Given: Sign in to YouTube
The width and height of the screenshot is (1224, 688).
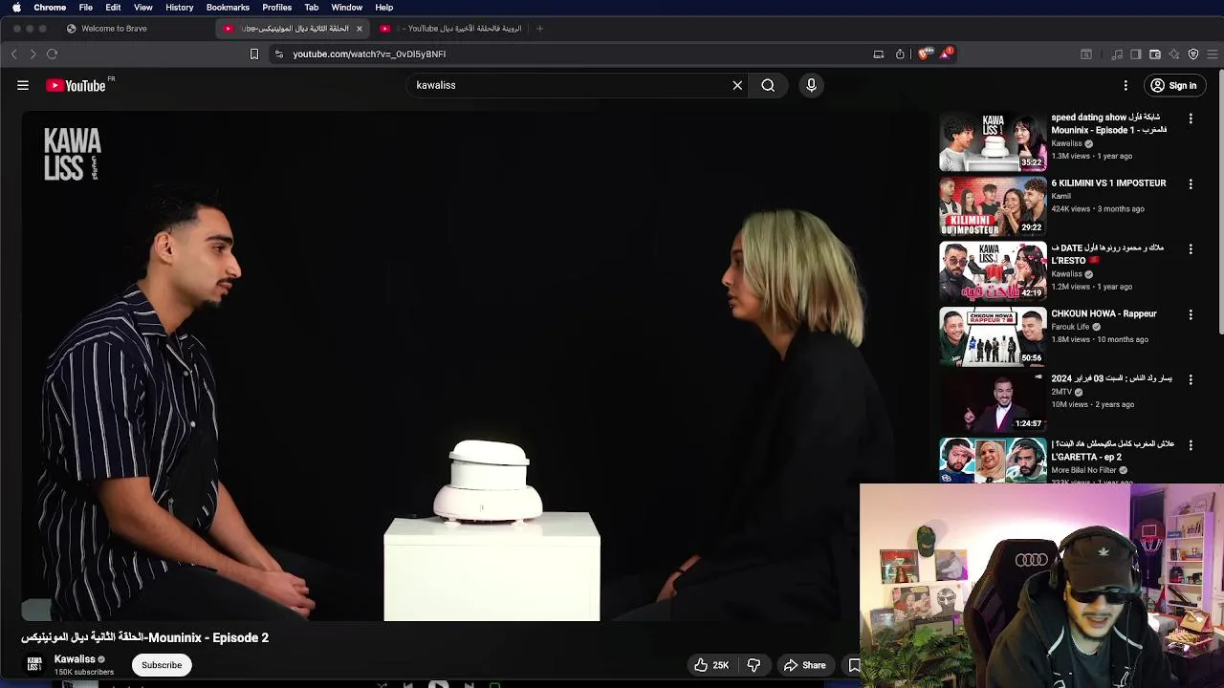Looking at the screenshot, I should [1173, 85].
